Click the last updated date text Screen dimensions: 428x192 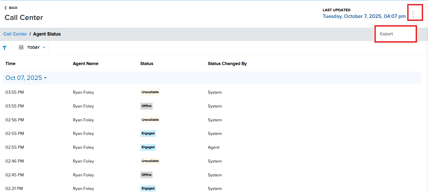click(x=364, y=16)
